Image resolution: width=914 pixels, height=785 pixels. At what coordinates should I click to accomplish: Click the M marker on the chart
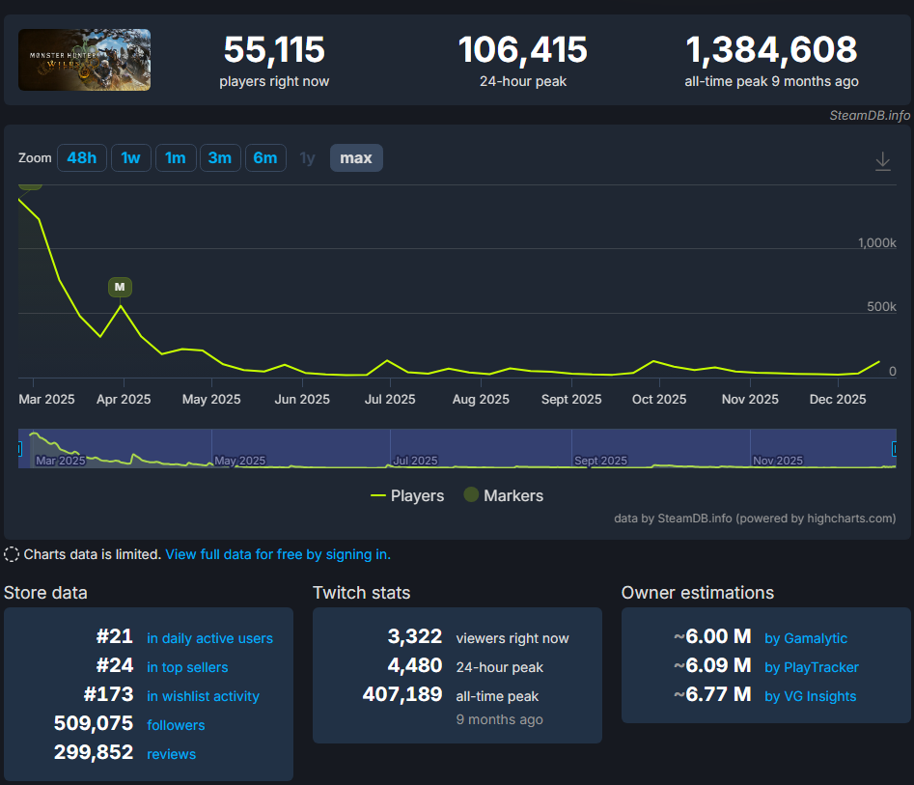120,287
